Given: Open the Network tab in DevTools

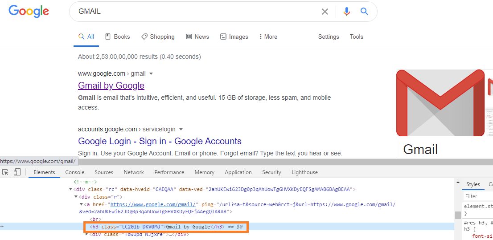Looking at the screenshot, I should [x=134, y=172].
